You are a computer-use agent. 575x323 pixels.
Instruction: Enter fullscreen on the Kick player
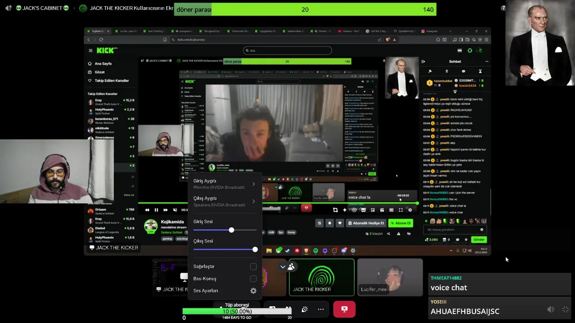point(401,210)
